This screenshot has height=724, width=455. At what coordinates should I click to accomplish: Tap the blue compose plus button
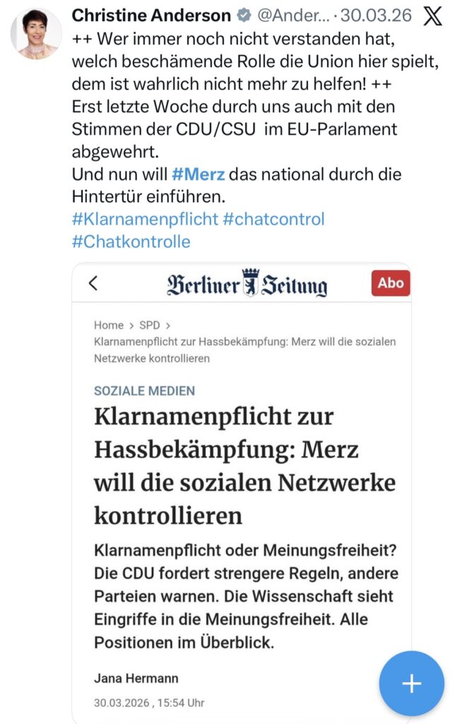coord(411,683)
